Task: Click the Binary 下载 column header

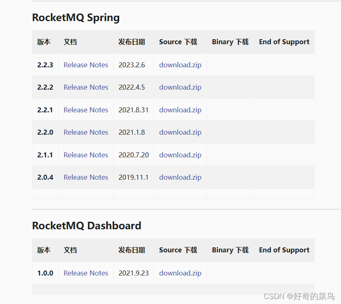Action: click(230, 42)
